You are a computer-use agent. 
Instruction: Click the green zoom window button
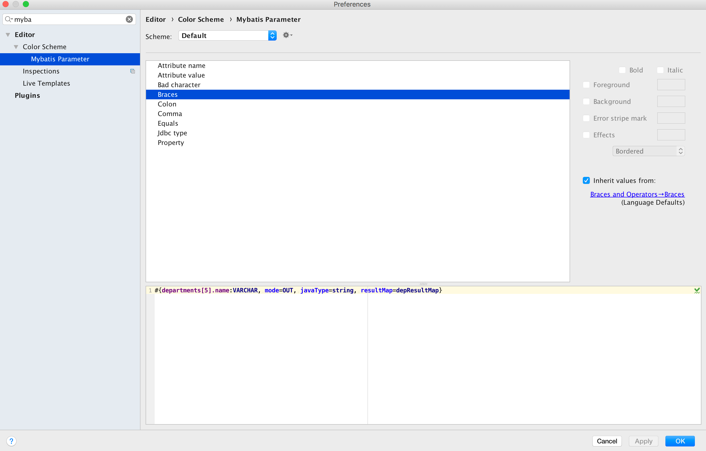(26, 4)
